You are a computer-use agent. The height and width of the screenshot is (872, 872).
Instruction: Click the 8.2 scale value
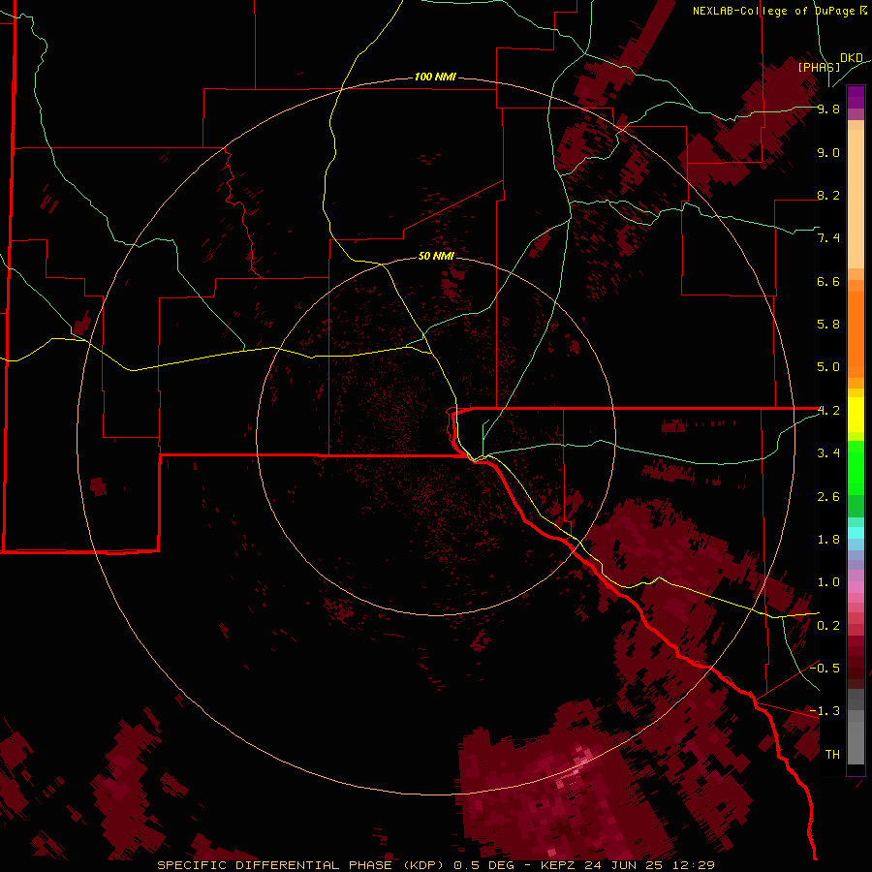[x=828, y=195]
